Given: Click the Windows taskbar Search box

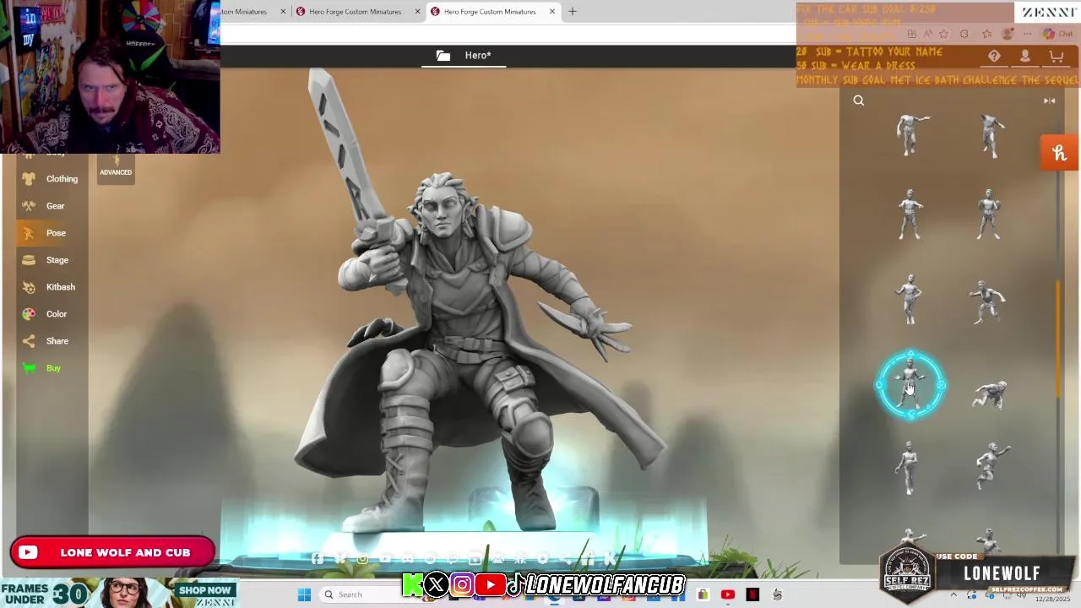Looking at the screenshot, I should 370,594.
